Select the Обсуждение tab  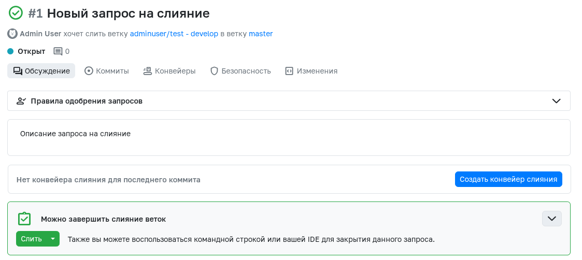tap(41, 71)
